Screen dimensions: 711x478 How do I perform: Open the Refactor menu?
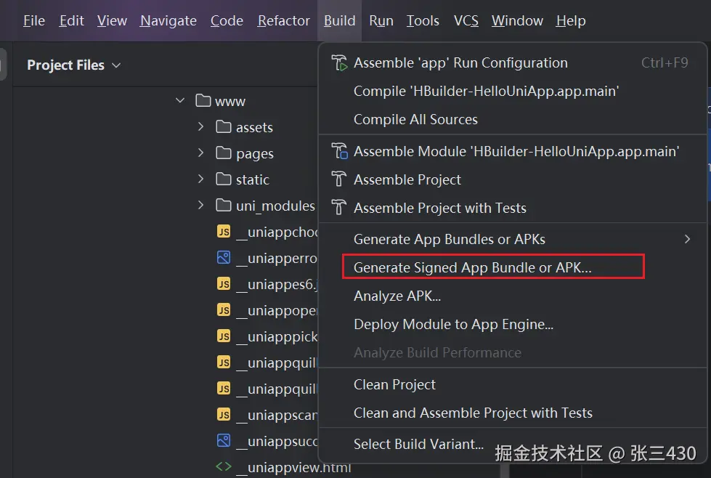pos(284,21)
